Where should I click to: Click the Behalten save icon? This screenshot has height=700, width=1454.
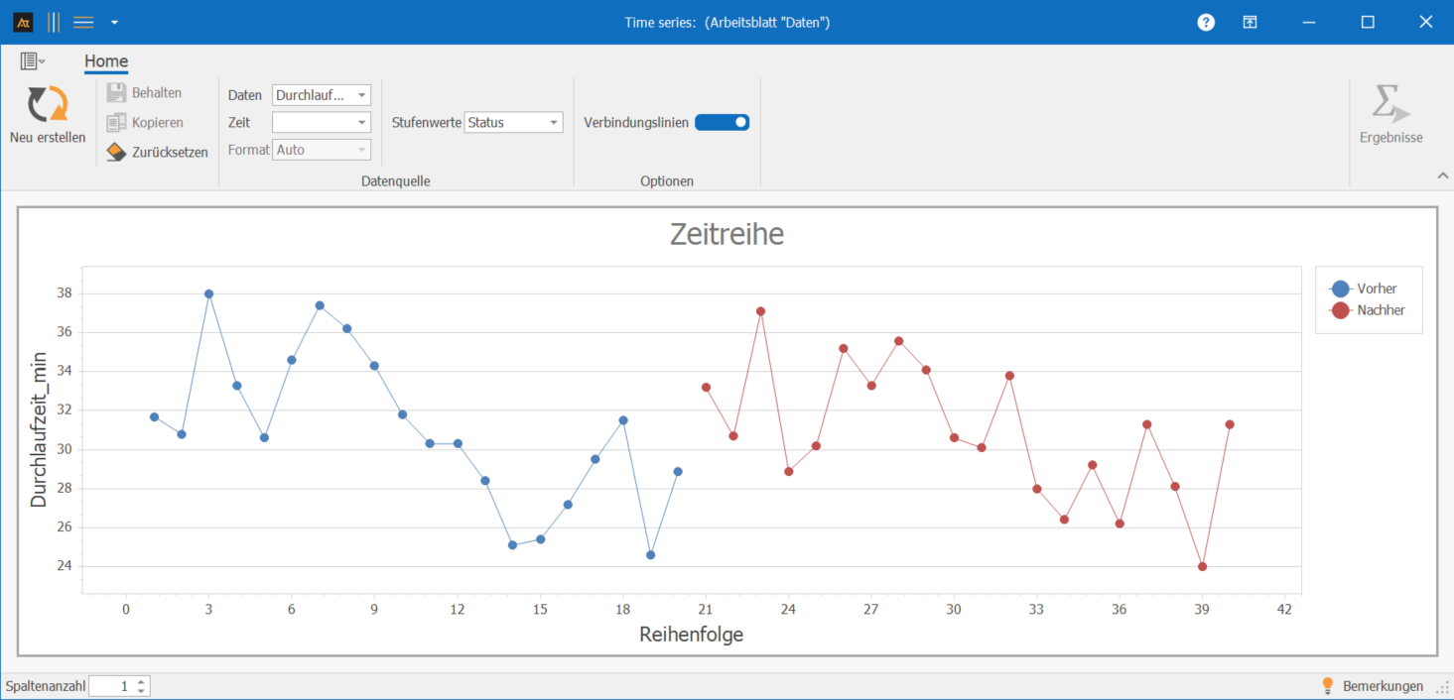[x=116, y=92]
